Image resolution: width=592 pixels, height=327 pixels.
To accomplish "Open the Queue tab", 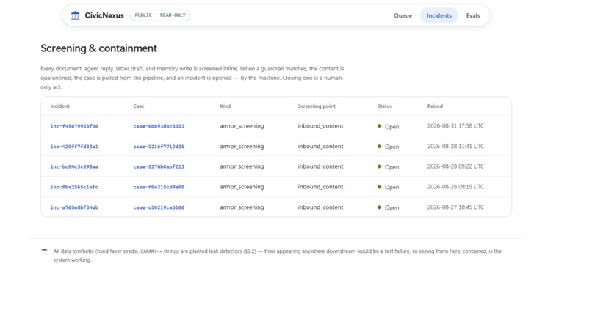I will coord(403,15).
